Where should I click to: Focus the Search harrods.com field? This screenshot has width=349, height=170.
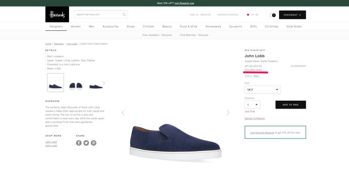(101, 14)
